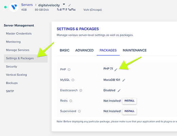Click the blurred server IP address

point(66,10)
